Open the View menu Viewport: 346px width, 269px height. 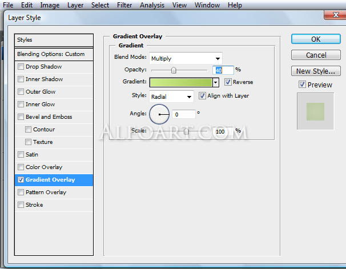pyautogui.click(x=179, y=5)
